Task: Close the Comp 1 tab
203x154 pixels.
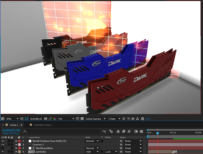Action: pos(3,125)
